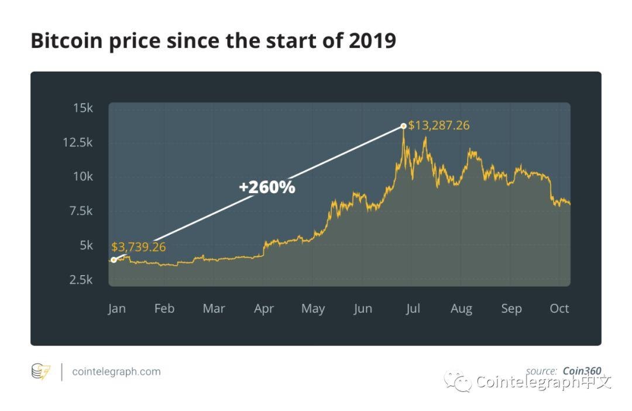Click the Sep x-axis label
This screenshot has height=411, width=632.
[x=511, y=309]
